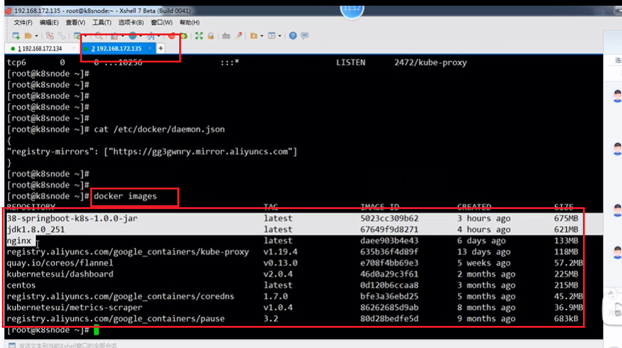This screenshot has width=622, height=348.
Task: Open Help with the blue question icon
Action: (x=293, y=36)
